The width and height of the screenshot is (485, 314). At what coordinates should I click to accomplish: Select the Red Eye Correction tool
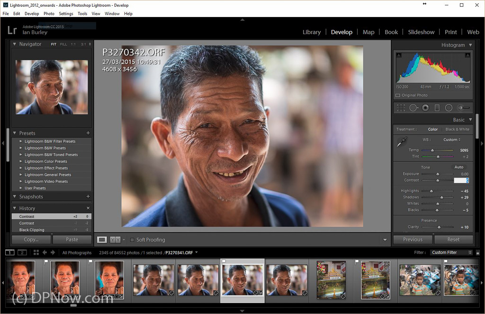pyautogui.click(x=425, y=108)
